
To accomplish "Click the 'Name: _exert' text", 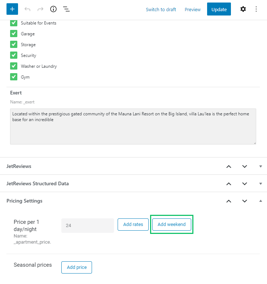I will (22, 102).
